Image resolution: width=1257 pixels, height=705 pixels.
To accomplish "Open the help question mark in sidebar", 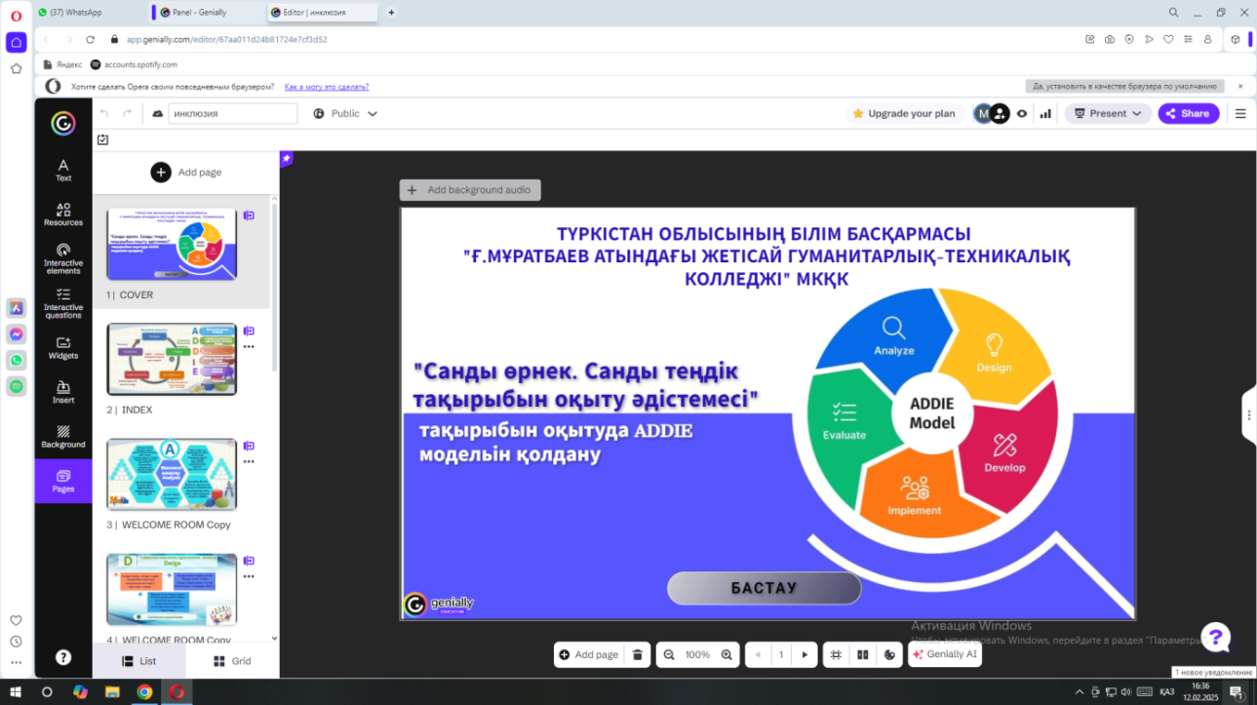I will (63, 657).
